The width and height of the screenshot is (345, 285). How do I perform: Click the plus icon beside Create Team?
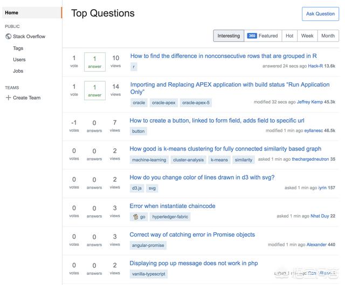pos(8,97)
